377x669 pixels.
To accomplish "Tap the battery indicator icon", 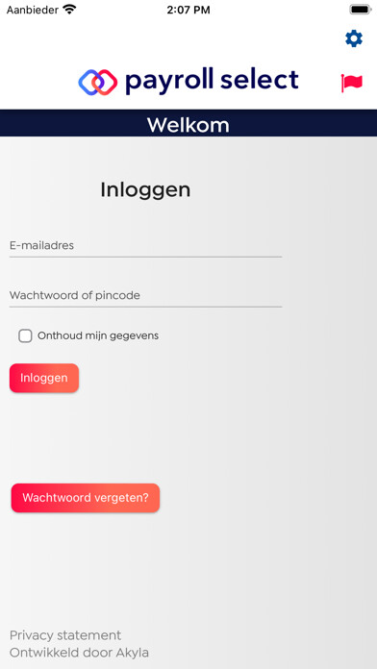I will [361, 10].
